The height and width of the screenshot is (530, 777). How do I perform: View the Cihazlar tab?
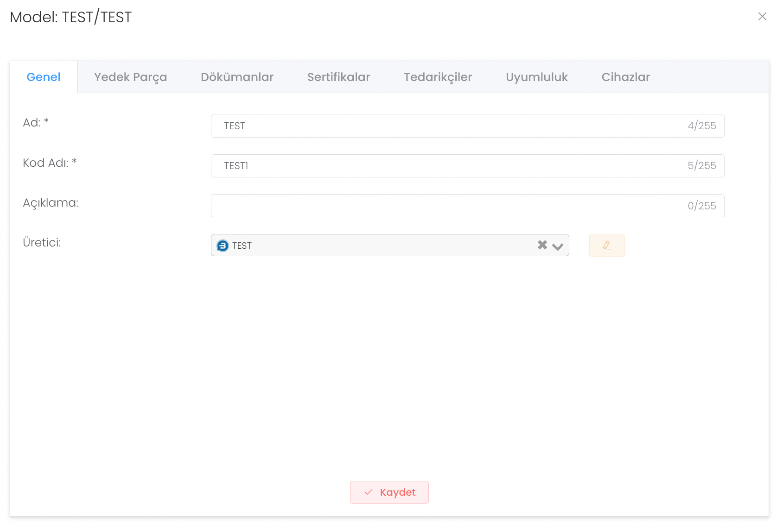point(625,77)
